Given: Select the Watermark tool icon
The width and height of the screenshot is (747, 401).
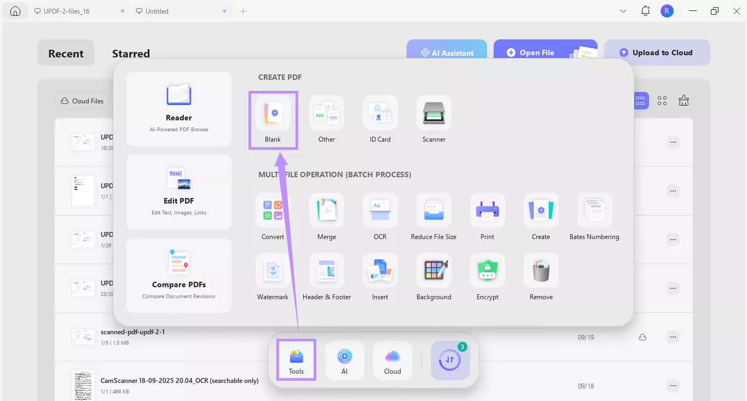Looking at the screenshot, I should 273,271.
